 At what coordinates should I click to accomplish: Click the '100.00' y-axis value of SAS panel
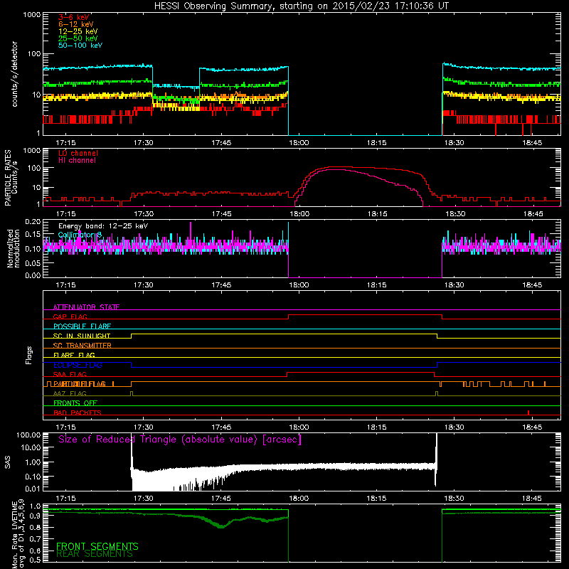coord(28,435)
